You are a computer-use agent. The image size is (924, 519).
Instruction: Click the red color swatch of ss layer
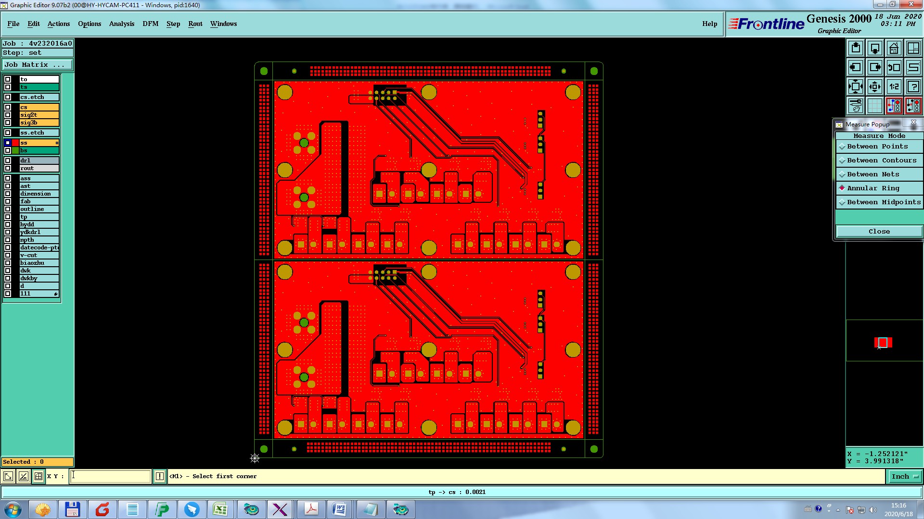pyautogui.click(x=15, y=143)
